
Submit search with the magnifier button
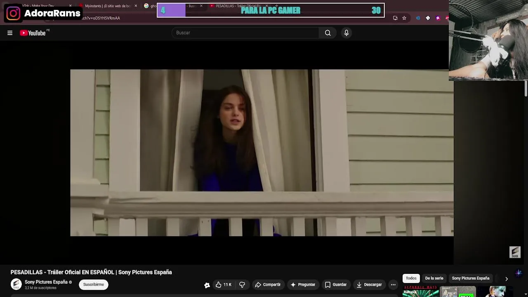[328, 33]
